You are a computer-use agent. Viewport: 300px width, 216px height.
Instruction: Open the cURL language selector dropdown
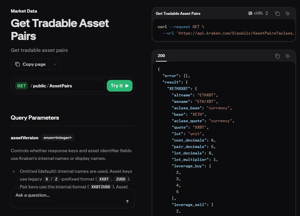258,13
